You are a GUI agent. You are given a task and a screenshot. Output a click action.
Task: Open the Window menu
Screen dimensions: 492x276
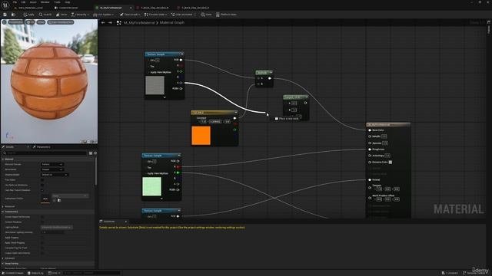pyautogui.click(x=45, y=2)
